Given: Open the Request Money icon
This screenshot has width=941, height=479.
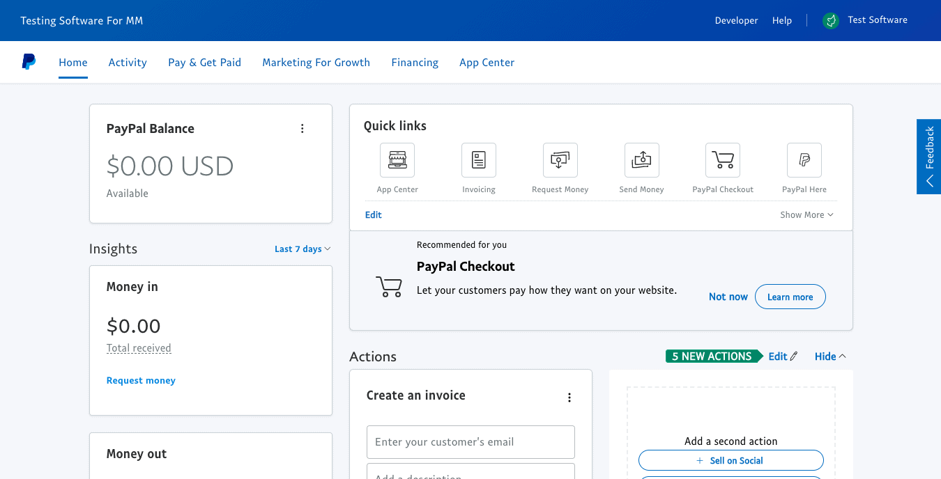Looking at the screenshot, I should tap(560, 159).
